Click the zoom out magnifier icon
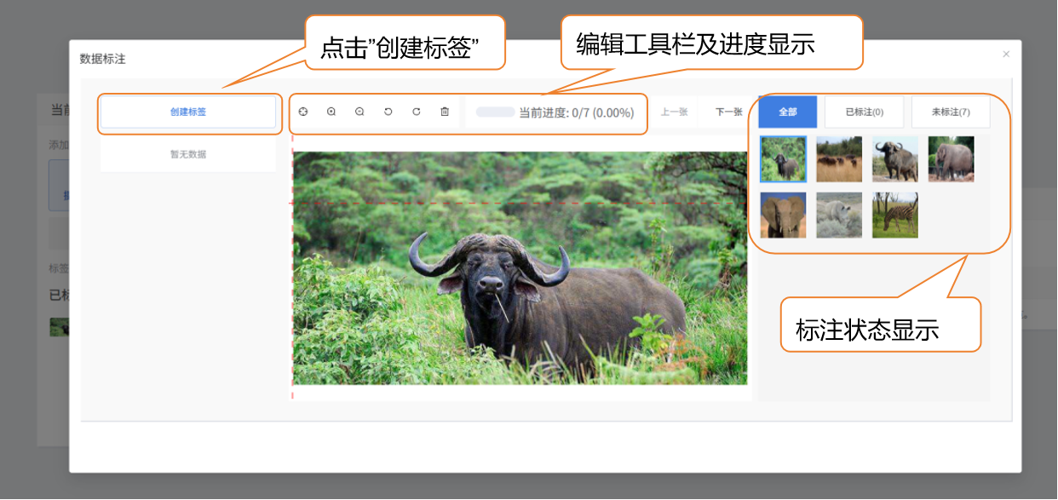Screen dimensions: 1058x500 pos(359,112)
